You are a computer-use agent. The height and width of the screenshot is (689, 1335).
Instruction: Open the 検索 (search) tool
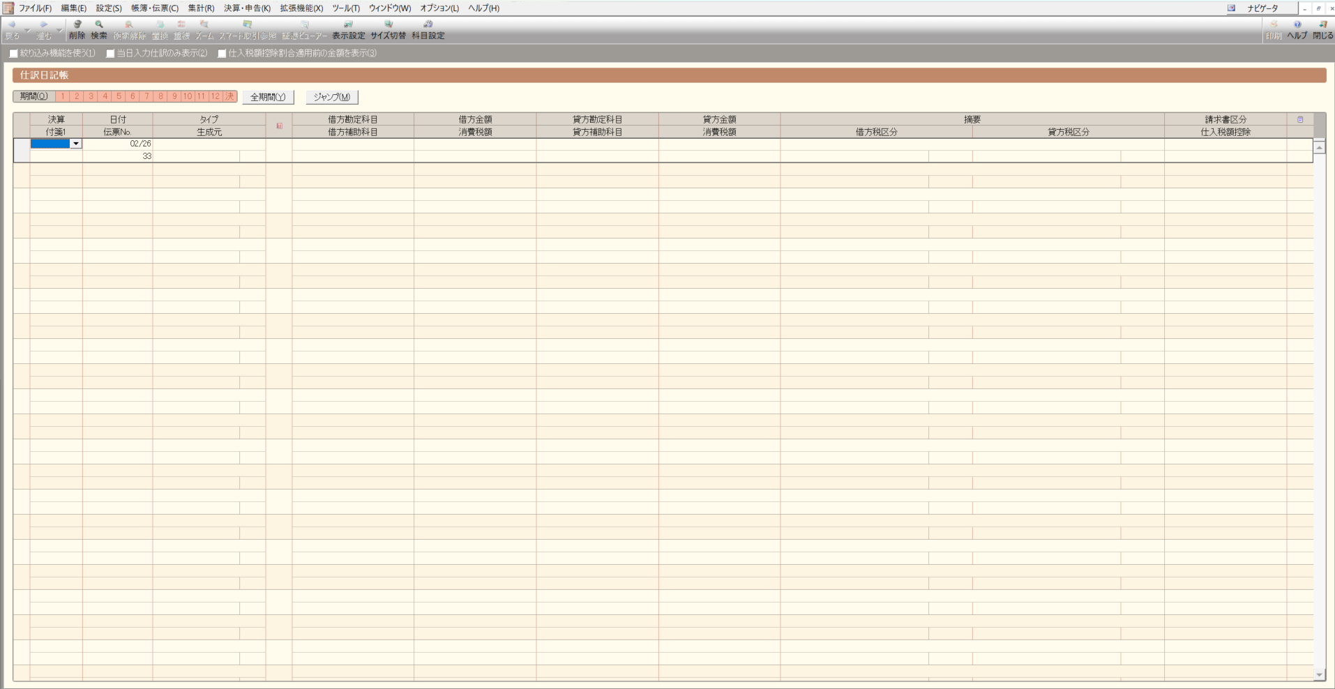99,29
